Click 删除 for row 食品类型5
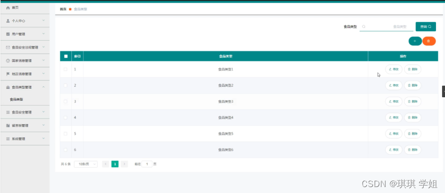The height and width of the screenshot is (193, 445). (413, 133)
